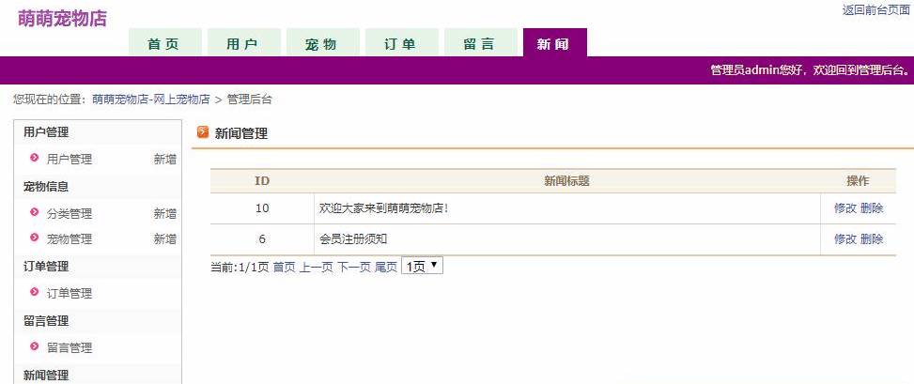Click the 操作 column header

858,180
